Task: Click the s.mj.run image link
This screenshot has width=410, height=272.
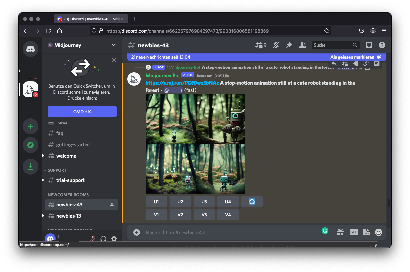Action: coord(182,83)
